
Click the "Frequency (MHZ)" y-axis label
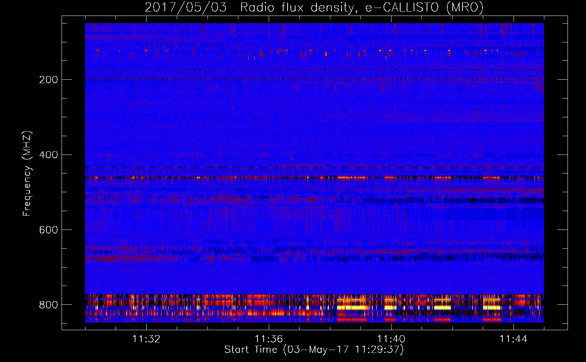pyautogui.click(x=27, y=173)
